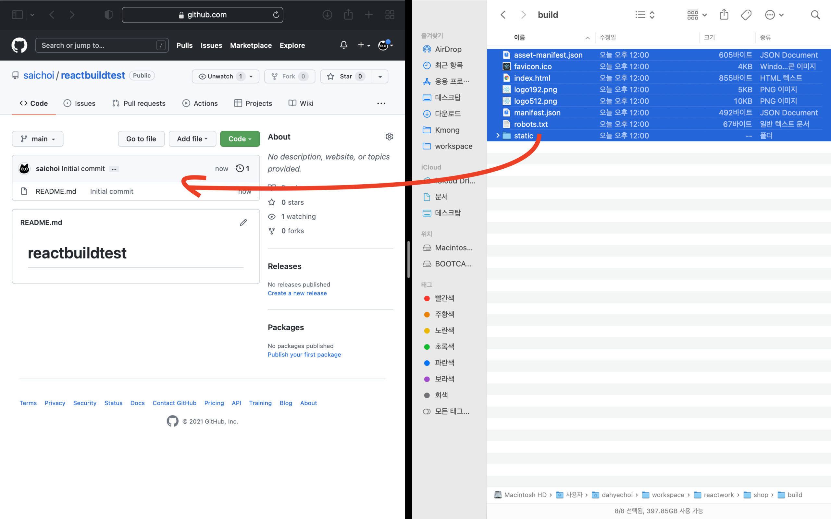Switch to the Wiki tab

301,103
